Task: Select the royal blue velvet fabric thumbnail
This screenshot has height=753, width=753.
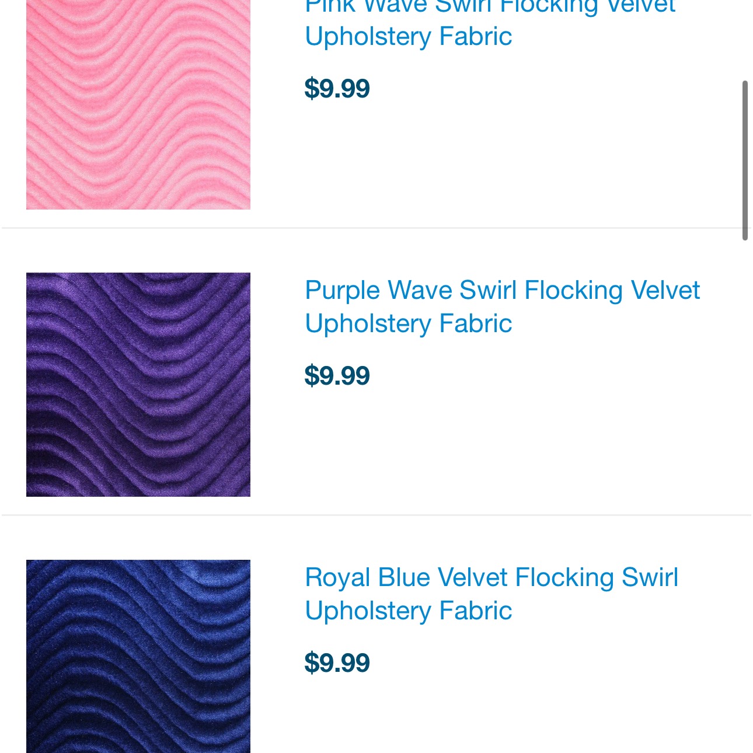Action: coord(138,656)
